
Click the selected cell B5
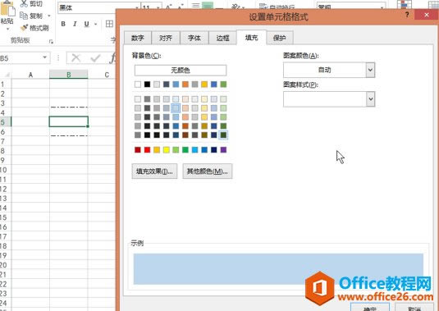(69, 121)
